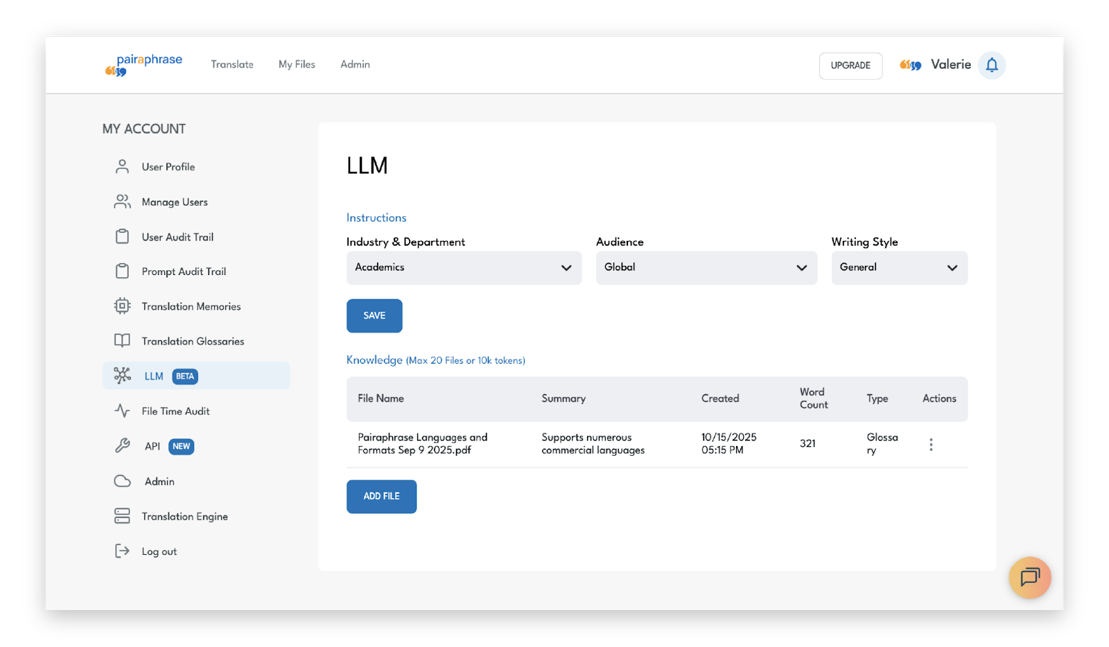Screen dimensions: 1109x647
Task: Open Admin in the top navigation
Action: point(355,64)
